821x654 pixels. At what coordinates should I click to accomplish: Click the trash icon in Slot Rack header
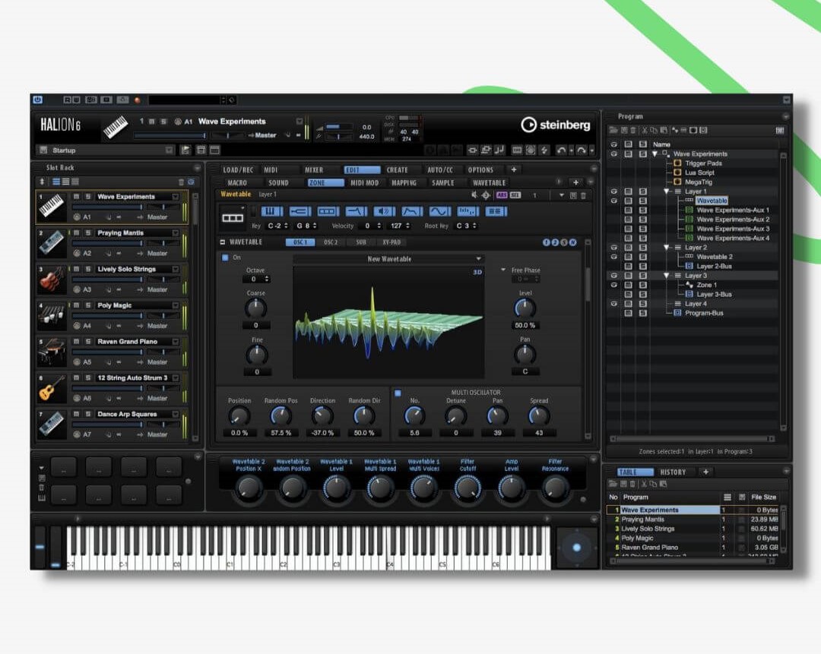point(181,182)
